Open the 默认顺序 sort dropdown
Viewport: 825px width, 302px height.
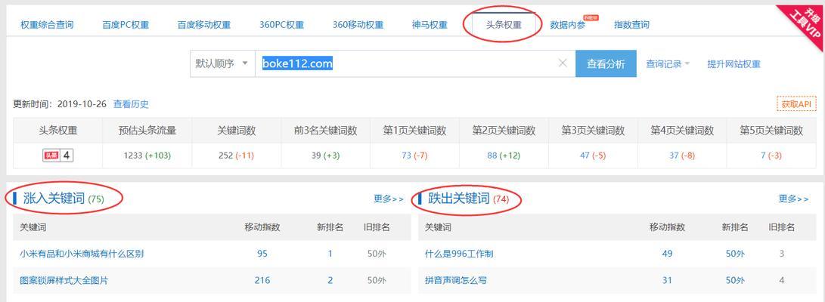pos(222,63)
